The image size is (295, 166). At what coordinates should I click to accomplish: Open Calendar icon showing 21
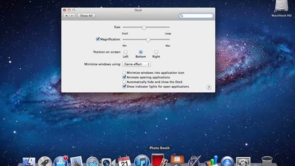124,161
